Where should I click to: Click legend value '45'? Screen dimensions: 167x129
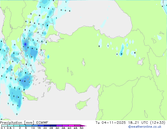click(75, 128)
